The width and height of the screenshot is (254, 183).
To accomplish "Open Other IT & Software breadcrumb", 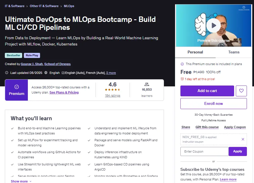I will click(x=44, y=6).
